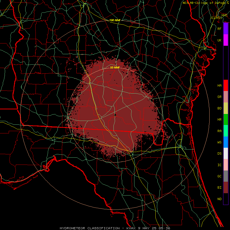Screen dimensions: 230x230
Task: Click the BI brown legend swatch
Action: tap(226, 188)
